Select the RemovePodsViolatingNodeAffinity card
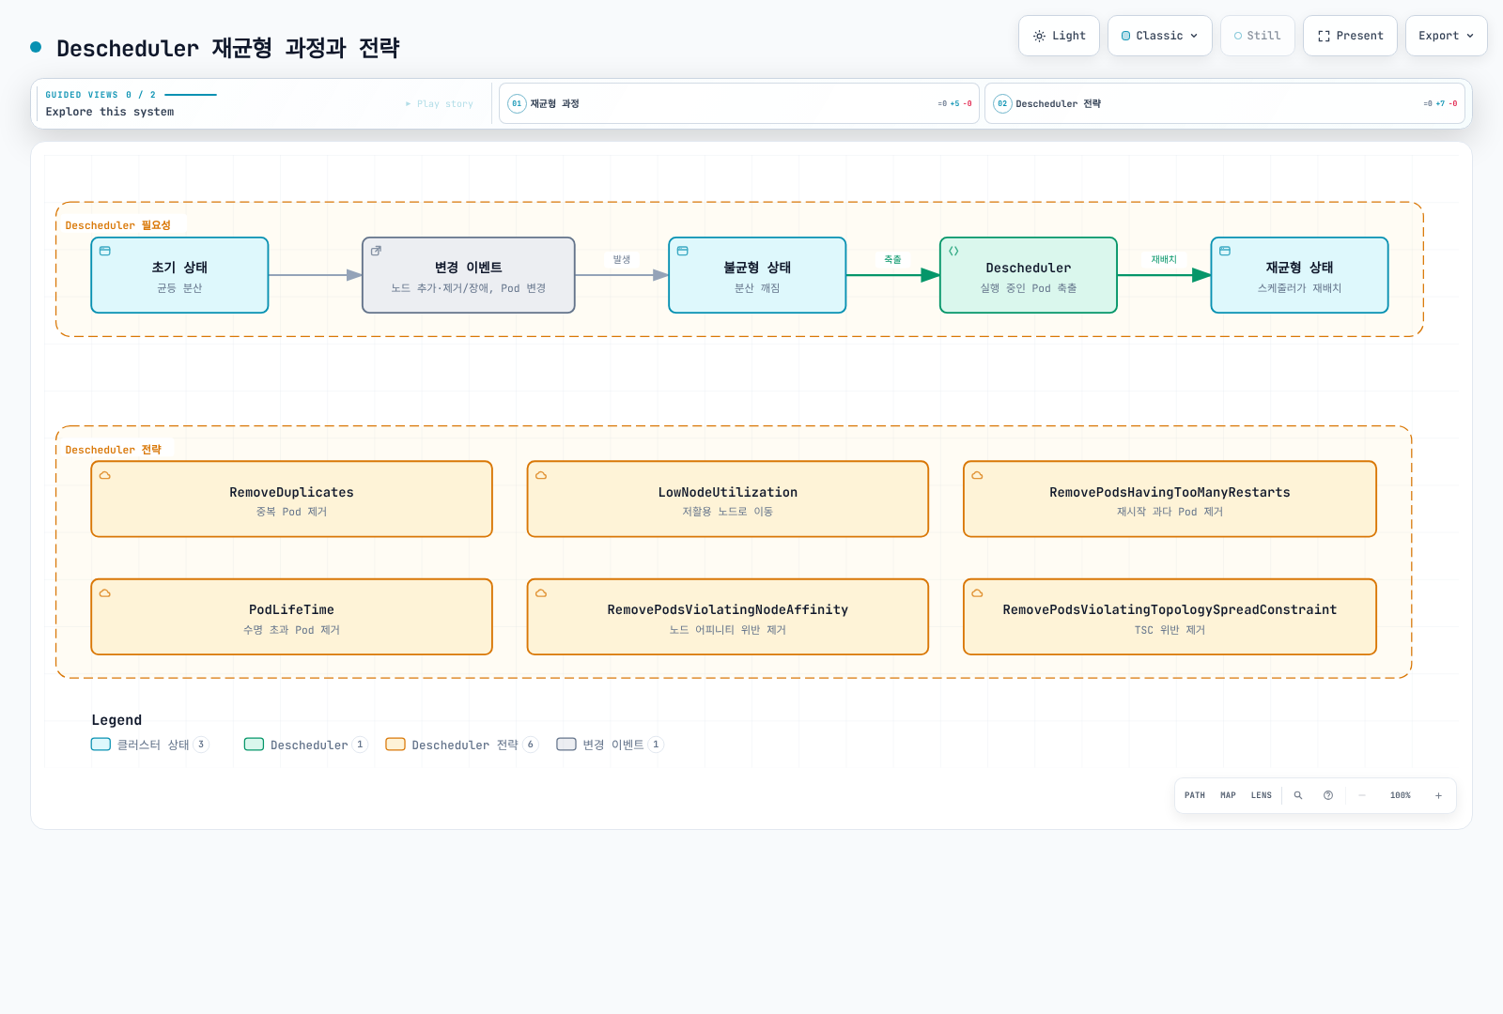Screen dimensions: 1503x1014 point(728,617)
